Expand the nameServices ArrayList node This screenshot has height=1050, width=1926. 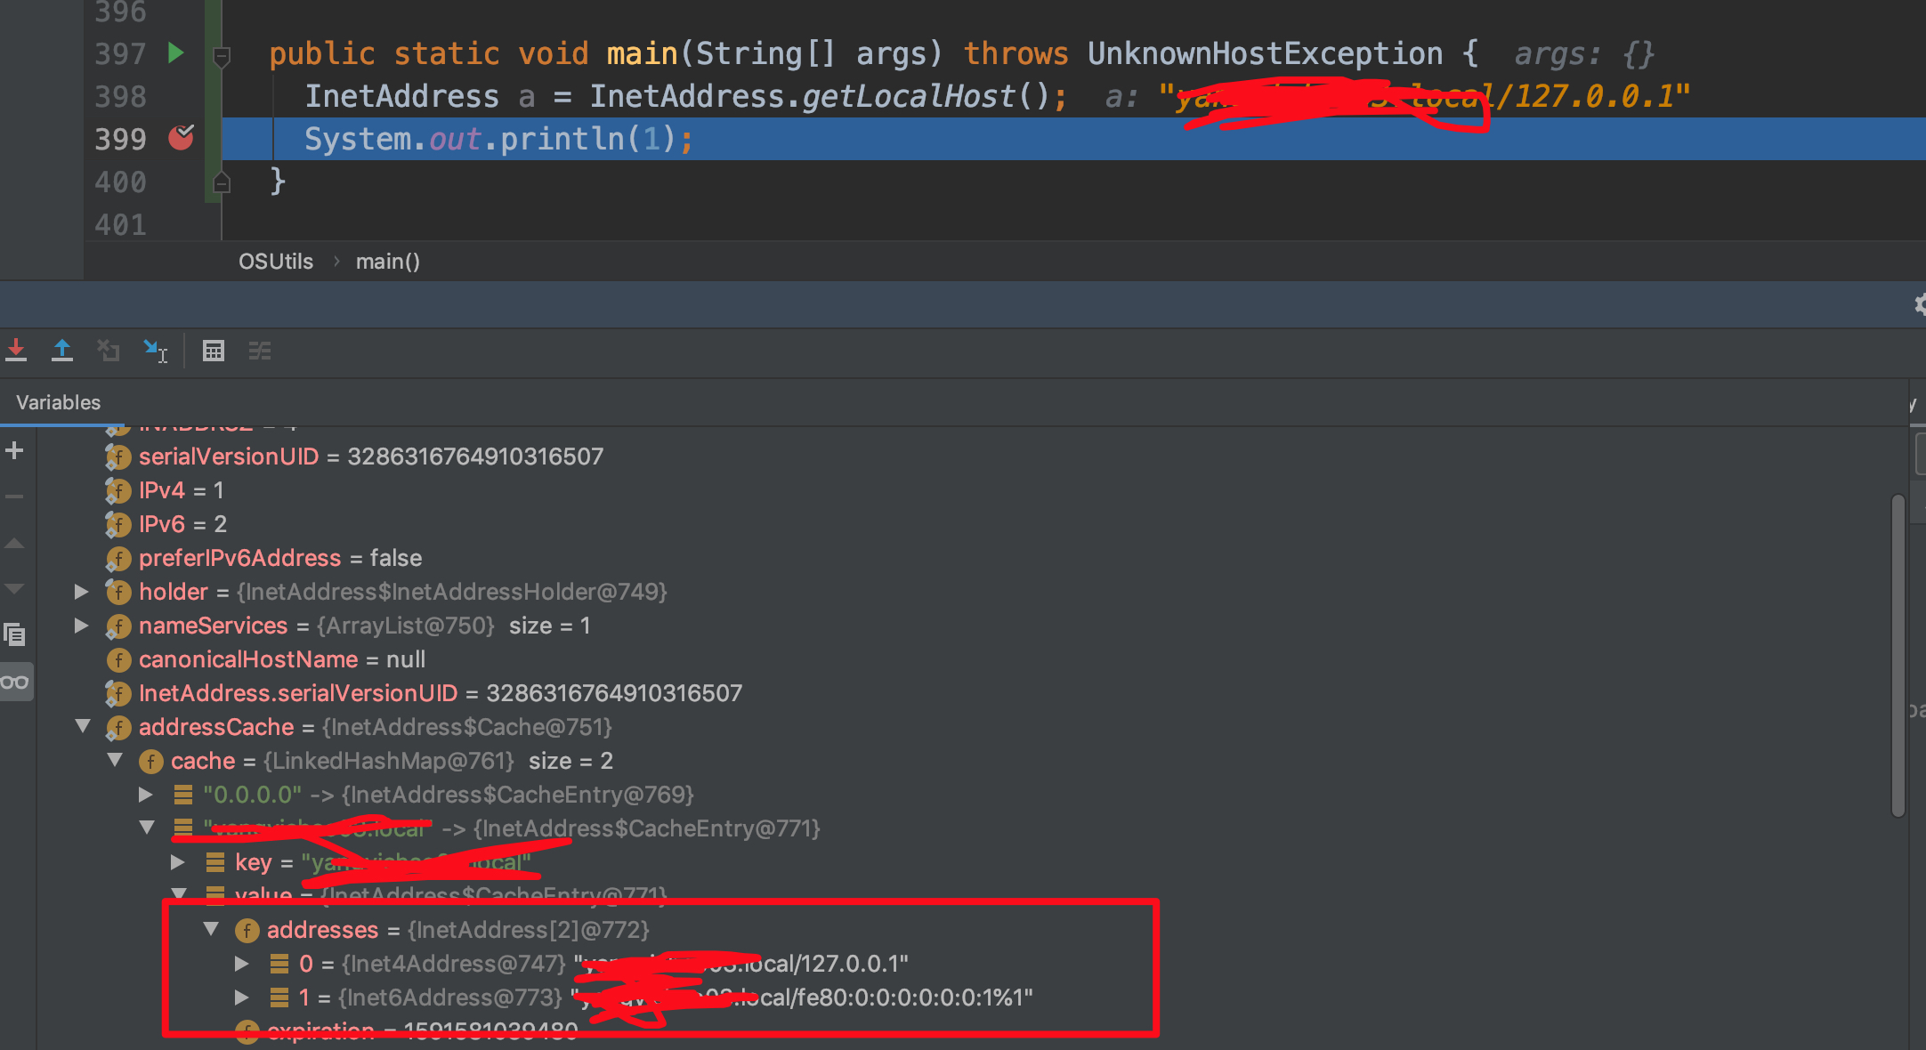click(x=81, y=626)
